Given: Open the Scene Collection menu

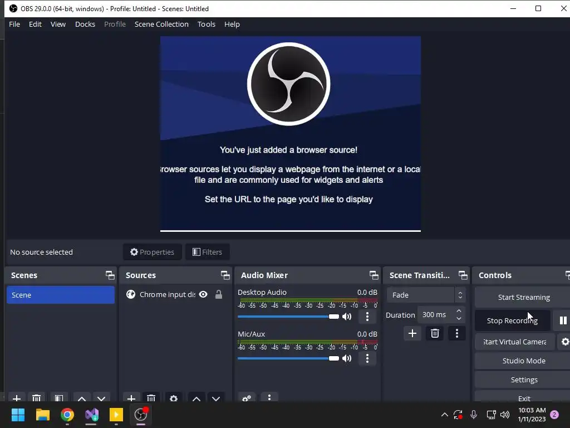Looking at the screenshot, I should 161,25.
